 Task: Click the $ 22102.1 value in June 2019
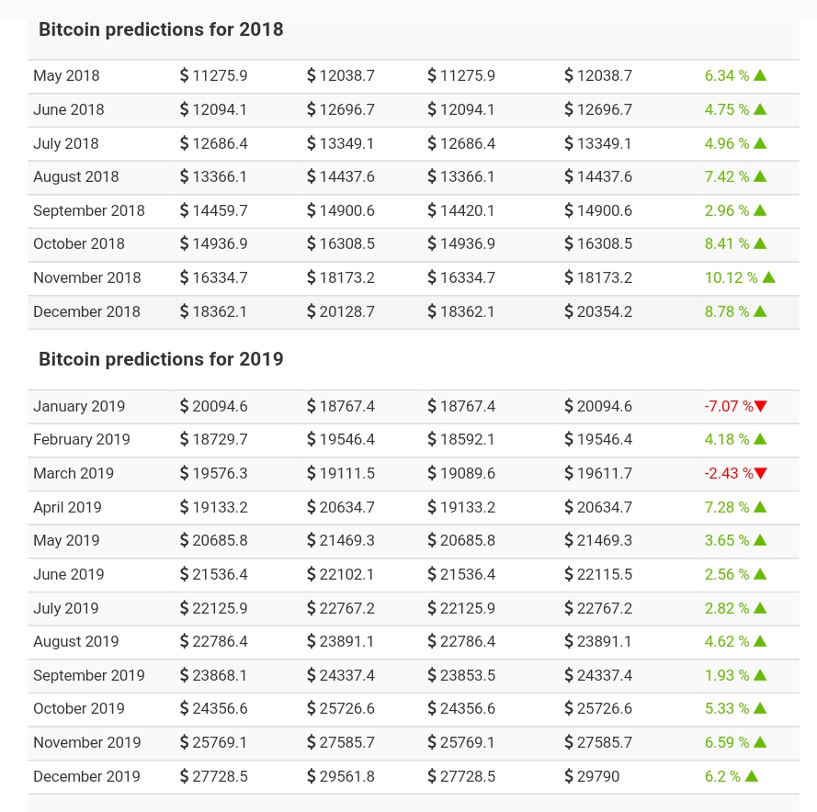[x=341, y=574]
